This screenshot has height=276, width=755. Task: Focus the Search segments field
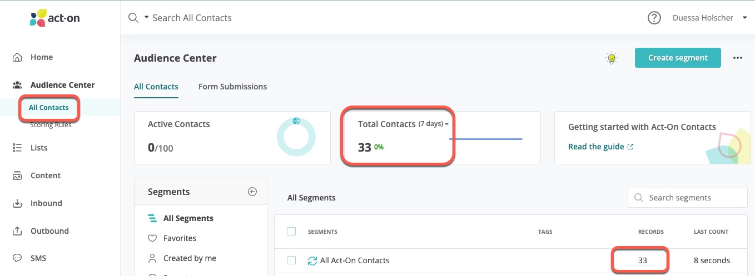tap(688, 198)
